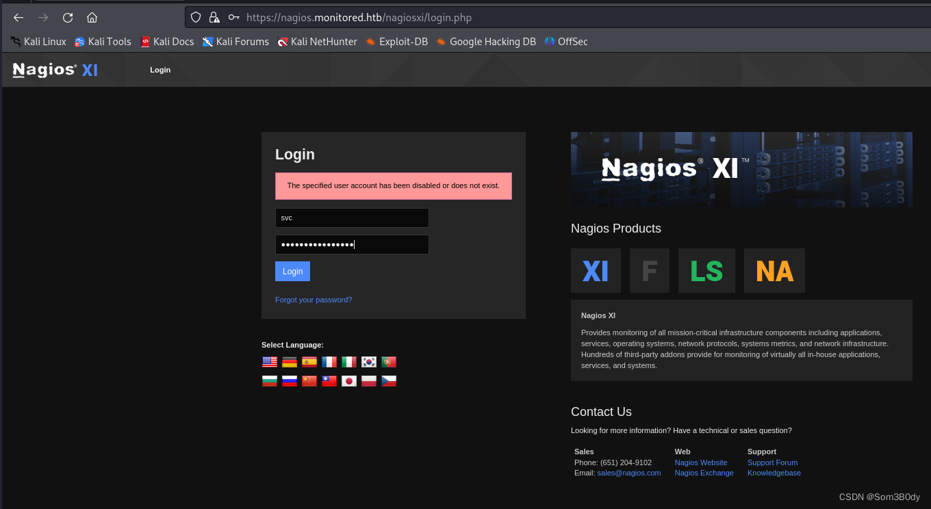Viewport: 931px width, 509px height.
Task: Click the phone number "(651) 204-9102"
Action: click(x=626, y=462)
